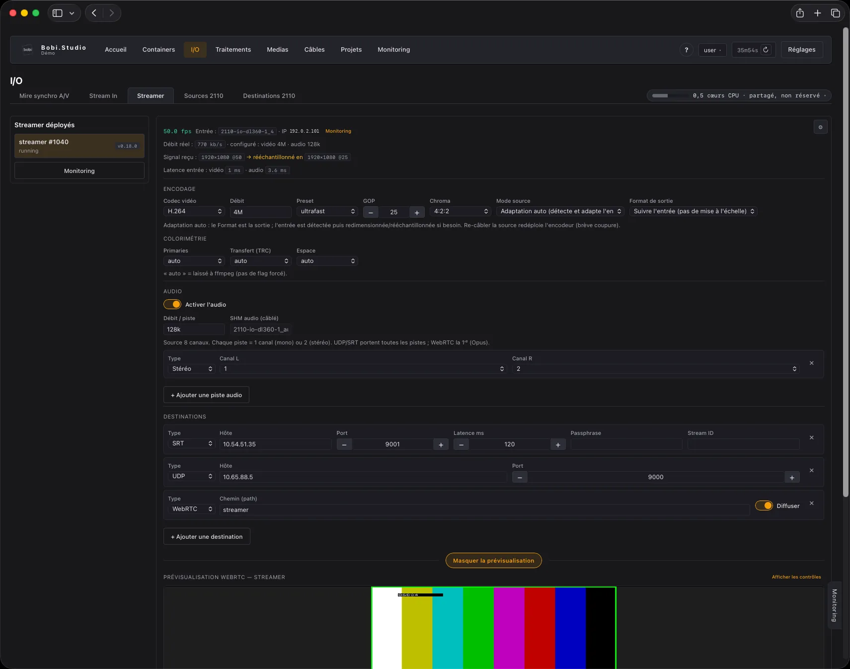Screen dimensions: 850x669
Task: Click the Monitoring button under streamer #1040
Action: tap(79, 170)
